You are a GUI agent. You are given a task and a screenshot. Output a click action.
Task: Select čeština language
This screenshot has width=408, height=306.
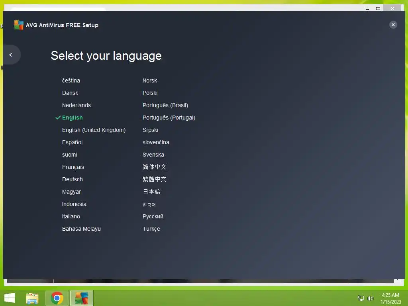[x=71, y=80]
